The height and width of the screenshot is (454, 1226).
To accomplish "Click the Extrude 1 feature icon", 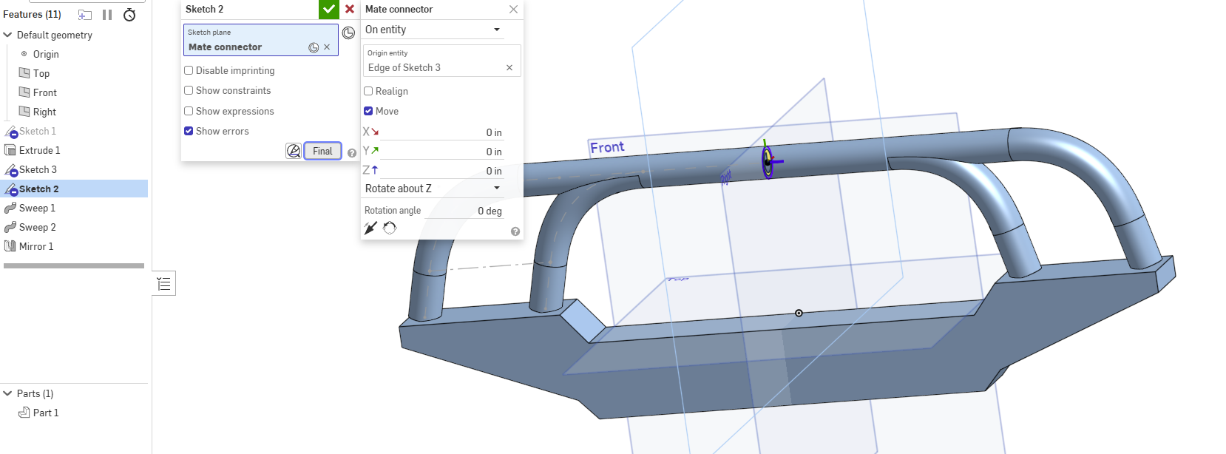I will tap(10, 150).
